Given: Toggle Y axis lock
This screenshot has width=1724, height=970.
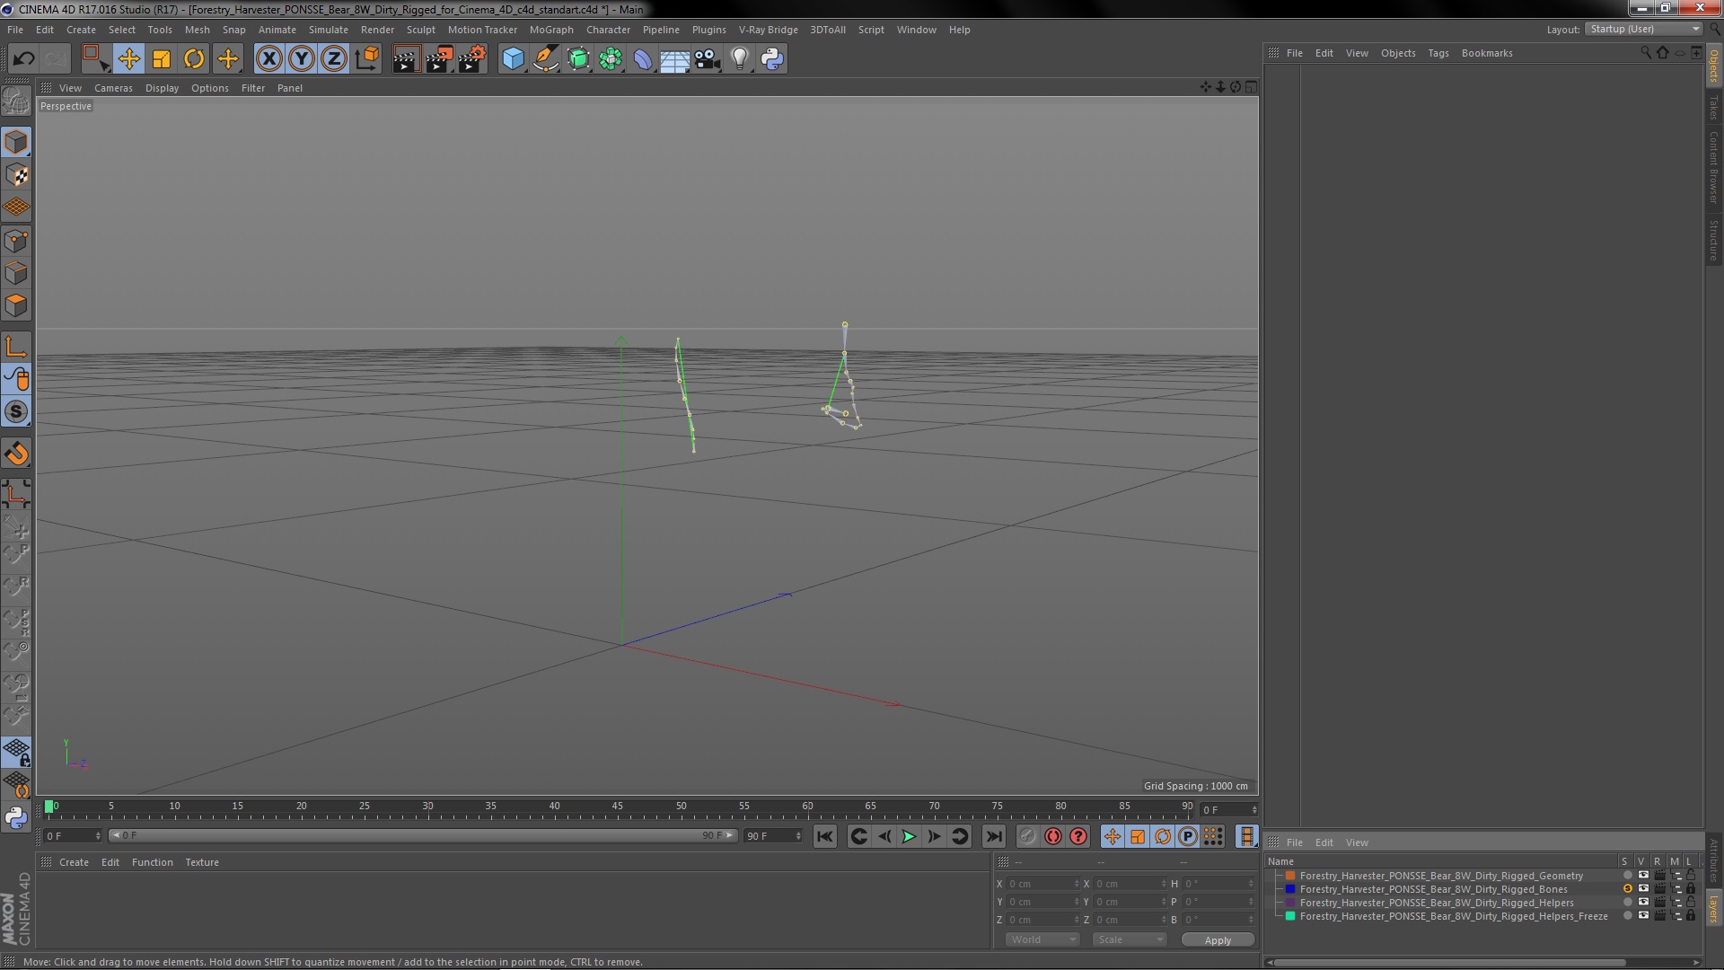Looking at the screenshot, I should [302, 59].
